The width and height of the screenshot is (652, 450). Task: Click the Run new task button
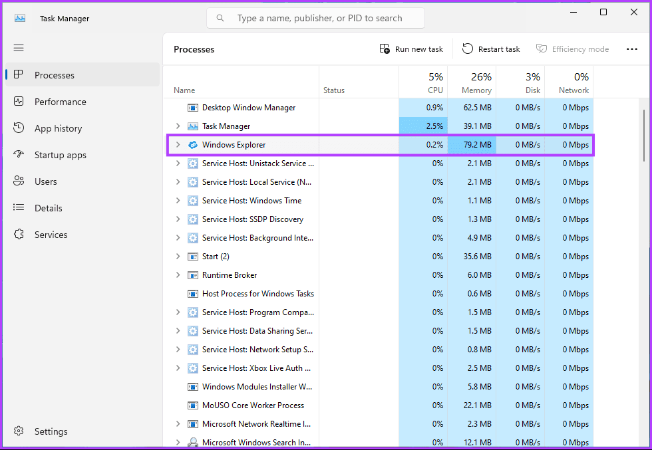(411, 49)
